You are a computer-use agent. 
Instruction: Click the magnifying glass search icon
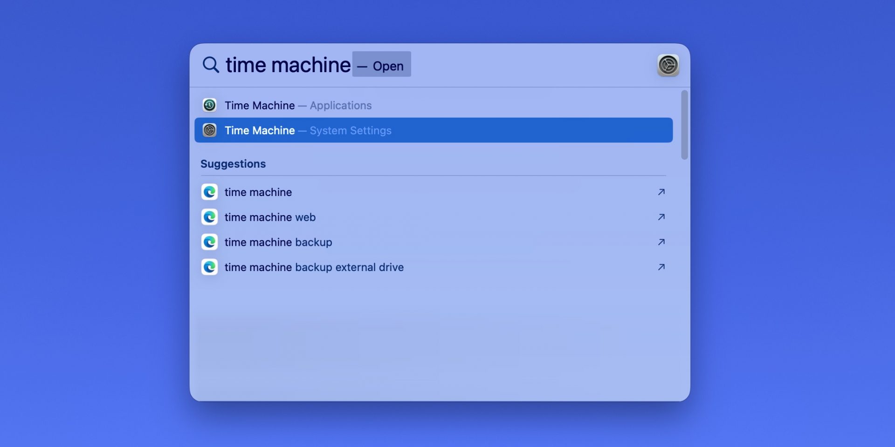click(211, 65)
